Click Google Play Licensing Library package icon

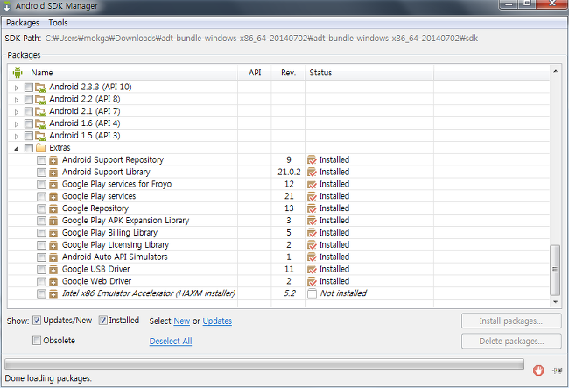[53, 245]
